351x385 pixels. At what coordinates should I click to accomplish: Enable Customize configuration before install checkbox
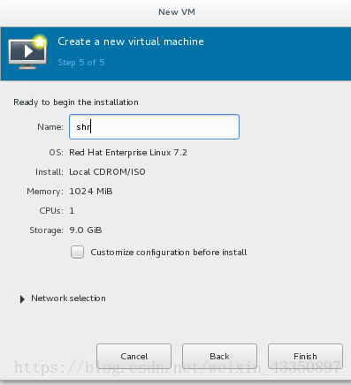77,253
